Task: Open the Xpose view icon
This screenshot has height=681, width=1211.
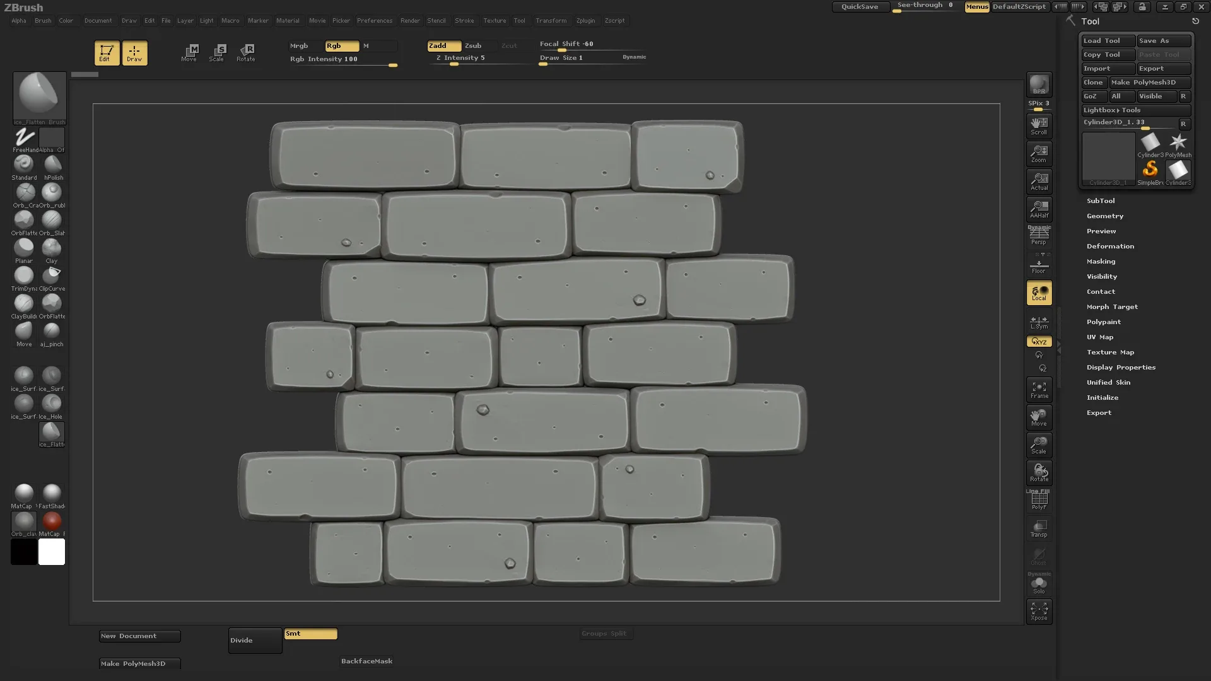Action: tap(1039, 610)
